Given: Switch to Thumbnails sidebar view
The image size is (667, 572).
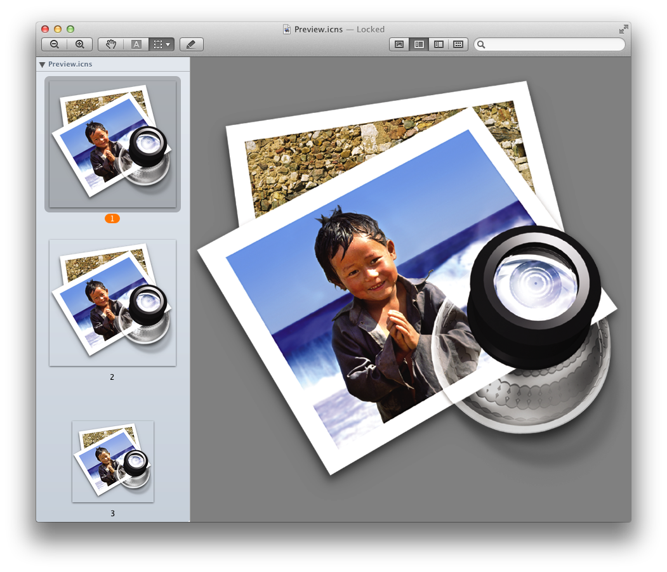Looking at the screenshot, I should pyautogui.click(x=419, y=44).
